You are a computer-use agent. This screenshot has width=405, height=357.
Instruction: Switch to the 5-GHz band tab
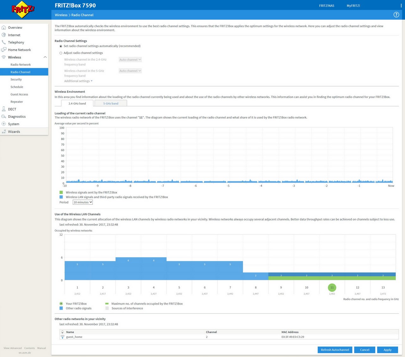111,103
